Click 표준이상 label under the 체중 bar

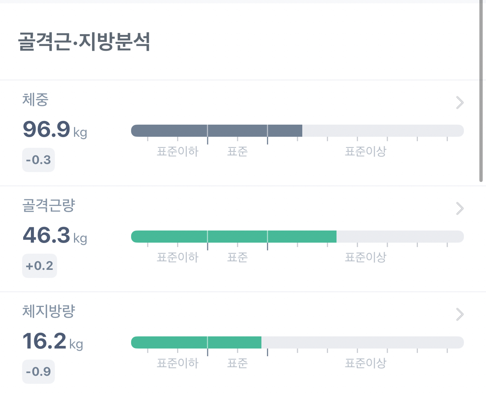pyautogui.click(x=365, y=151)
